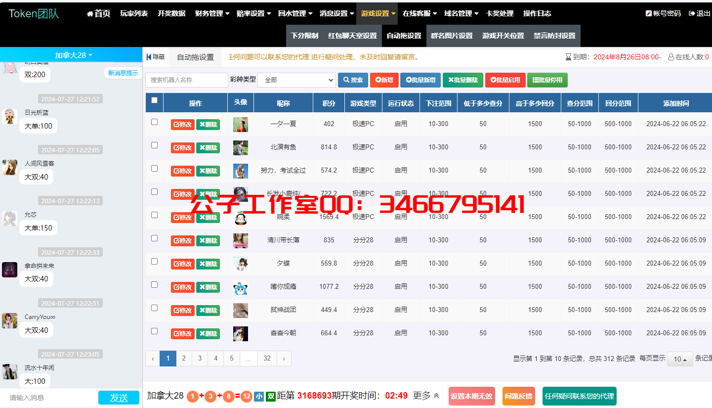Click the previous page arrow in pagination
This screenshot has width=712, height=408.
153,359
